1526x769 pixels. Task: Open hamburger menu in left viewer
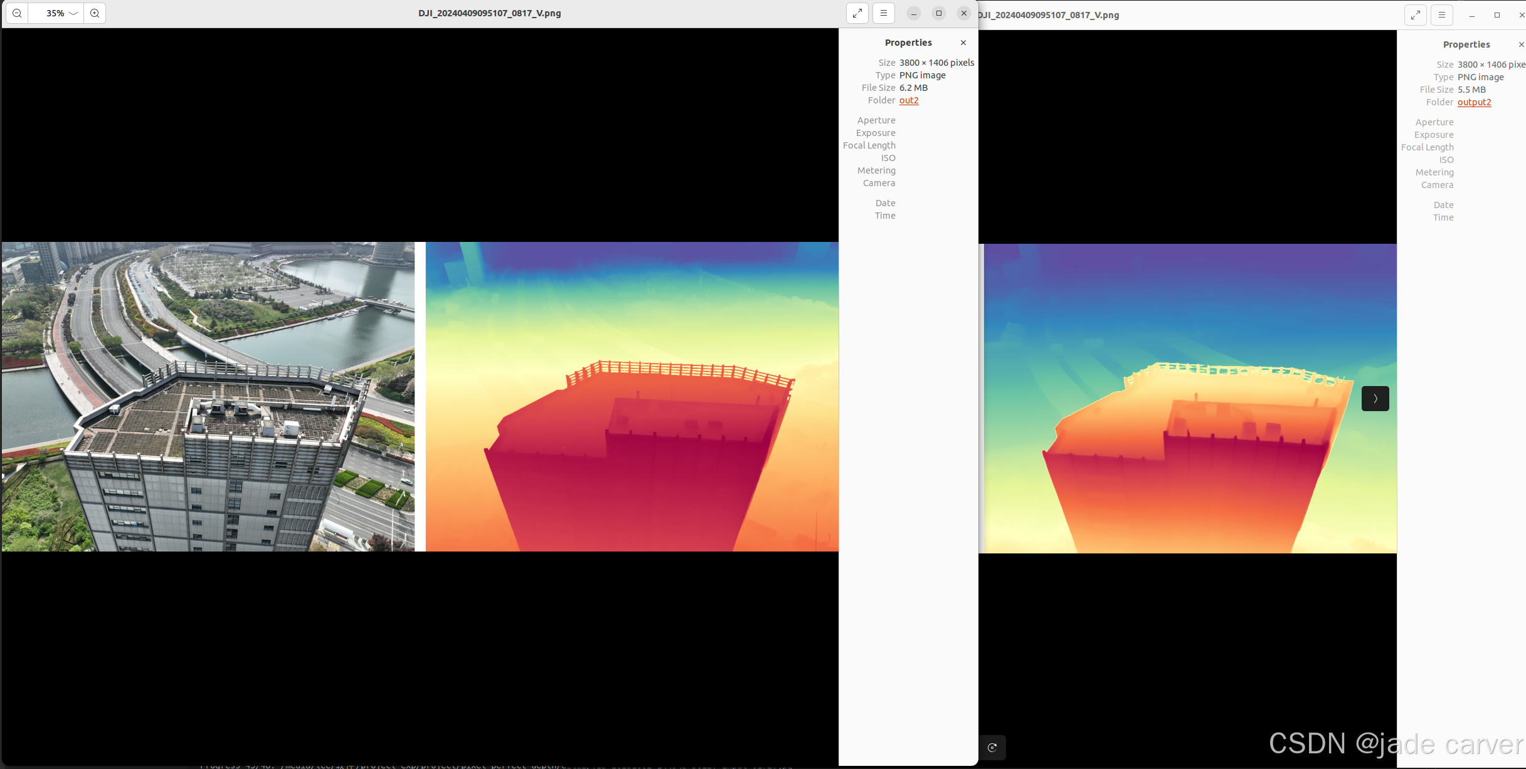883,13
